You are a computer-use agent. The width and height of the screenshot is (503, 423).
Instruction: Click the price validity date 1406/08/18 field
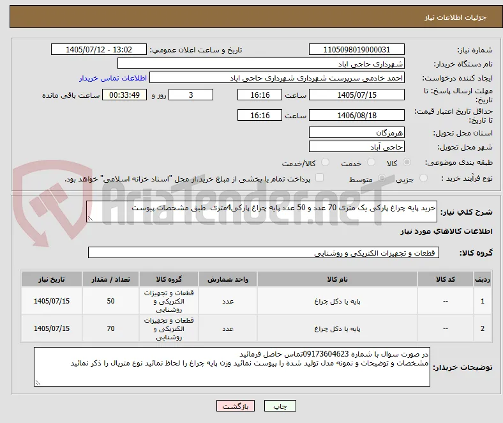356,115
